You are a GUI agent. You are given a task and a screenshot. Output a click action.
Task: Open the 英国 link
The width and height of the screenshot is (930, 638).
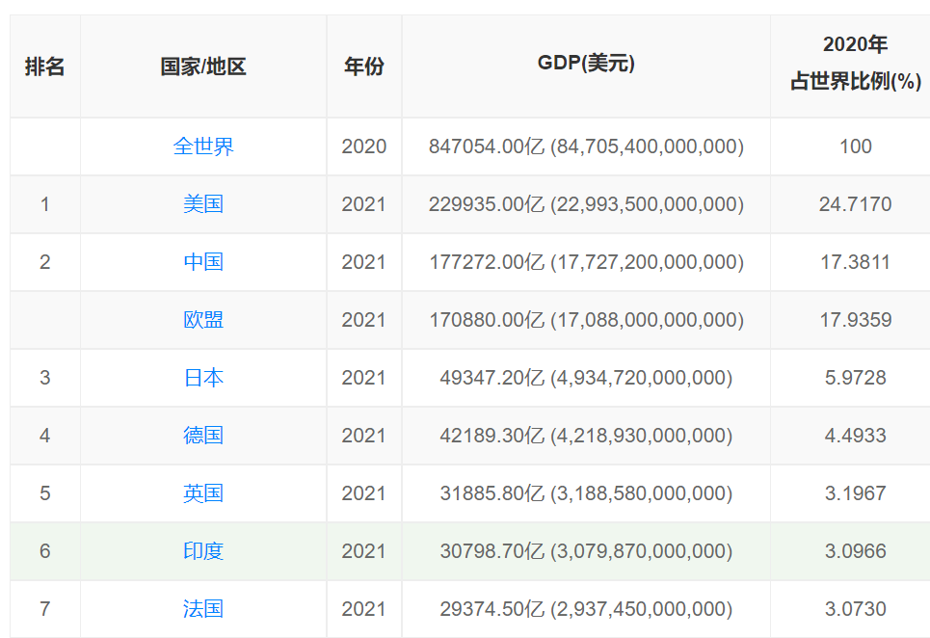point(203,493)
